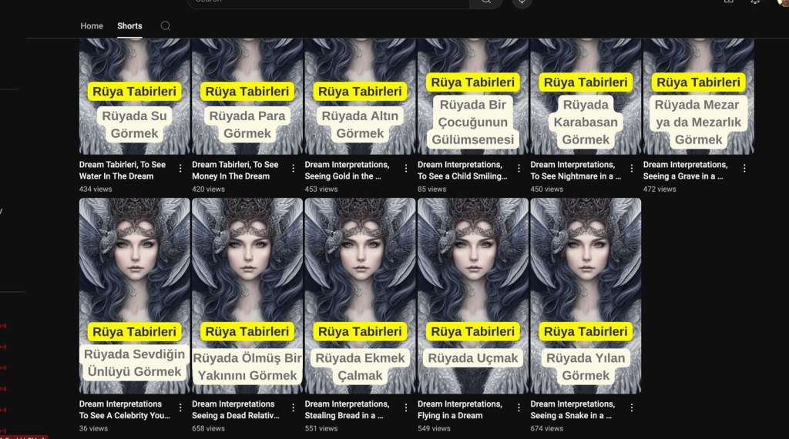Open options menu for Nightmare short

[632, 169]
